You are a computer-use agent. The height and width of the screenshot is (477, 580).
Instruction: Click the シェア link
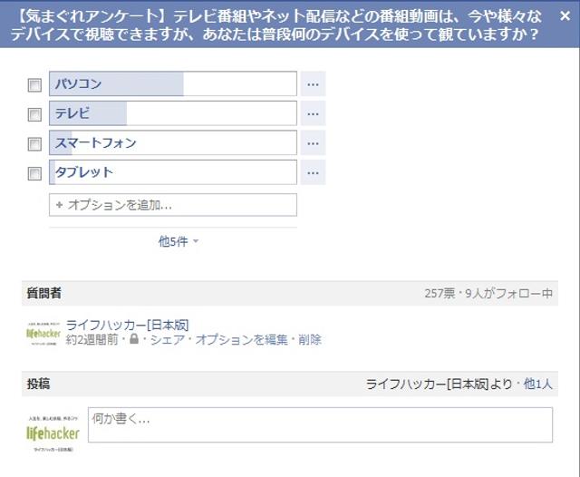point(167,339)
